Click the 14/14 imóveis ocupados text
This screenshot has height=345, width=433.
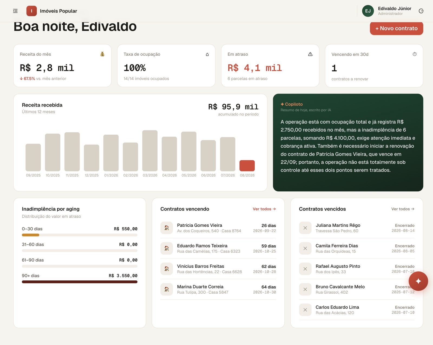tap(146, 79)
